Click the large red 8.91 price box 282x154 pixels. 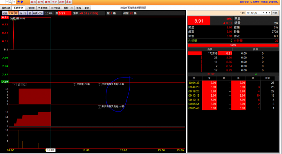click(199, 21)
